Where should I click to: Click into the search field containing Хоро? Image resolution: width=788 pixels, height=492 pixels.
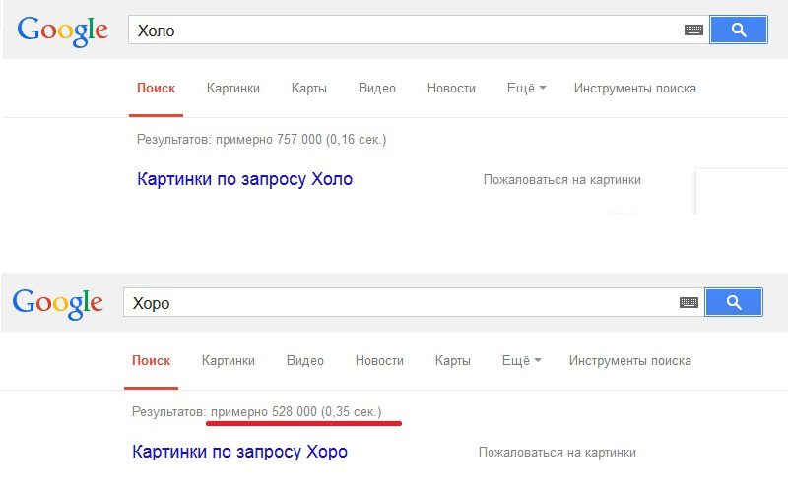400,303
